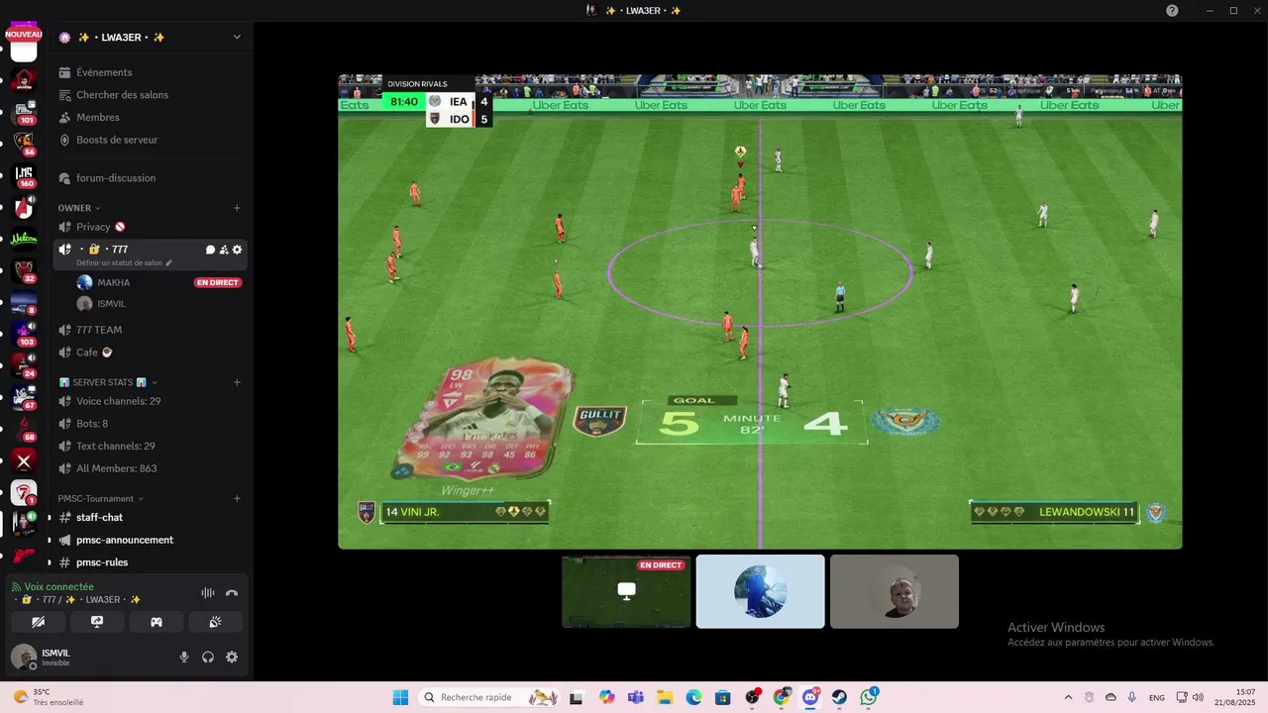Open the noise suppression waveform icon

pyautogui.click(x=208, y=593)
